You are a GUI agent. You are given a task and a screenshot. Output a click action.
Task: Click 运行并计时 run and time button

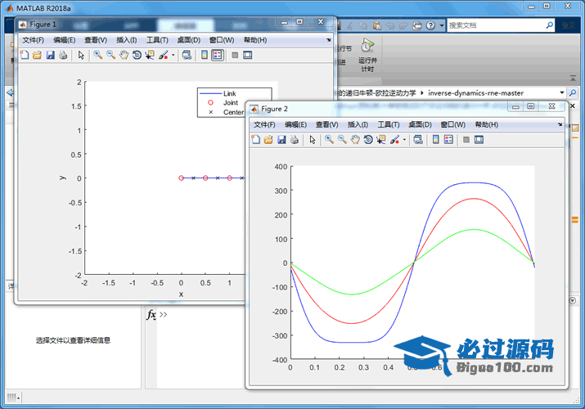367,56
